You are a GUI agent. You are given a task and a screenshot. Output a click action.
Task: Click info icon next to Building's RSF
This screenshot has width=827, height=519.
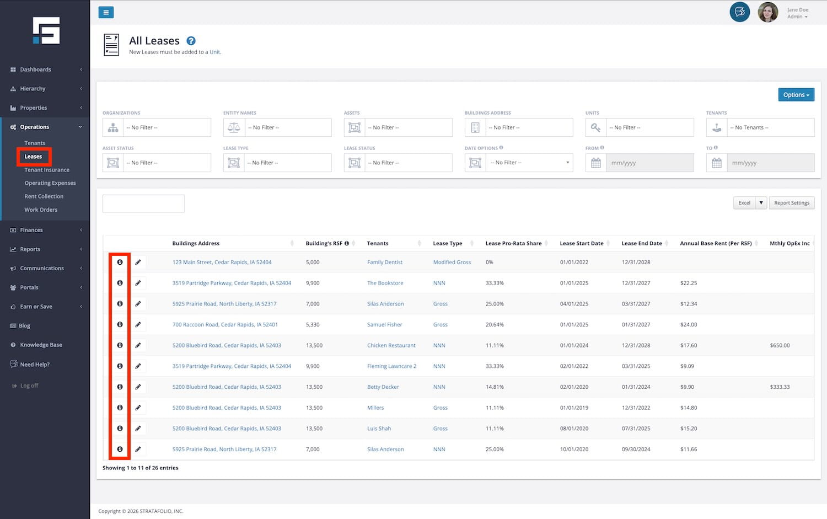[x=347, y=243]
